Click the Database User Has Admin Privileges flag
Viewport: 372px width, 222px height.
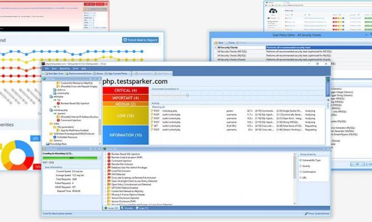tap(109, 168)
